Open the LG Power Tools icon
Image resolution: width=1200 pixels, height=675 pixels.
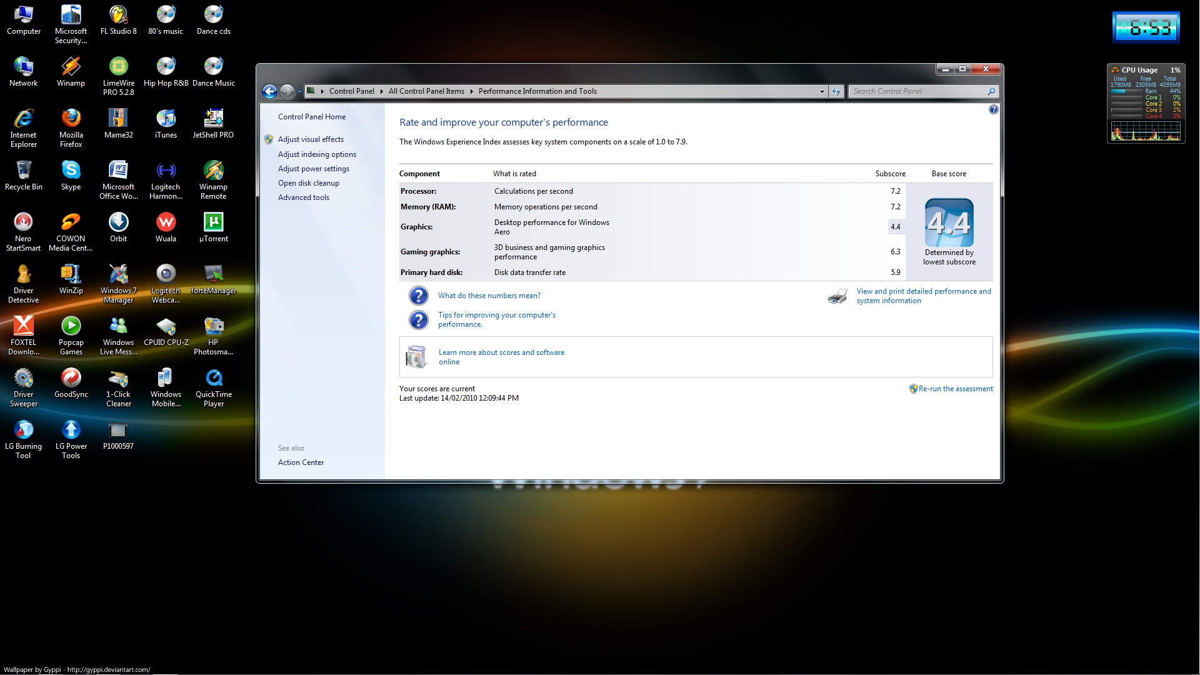(x=71, y=439)
